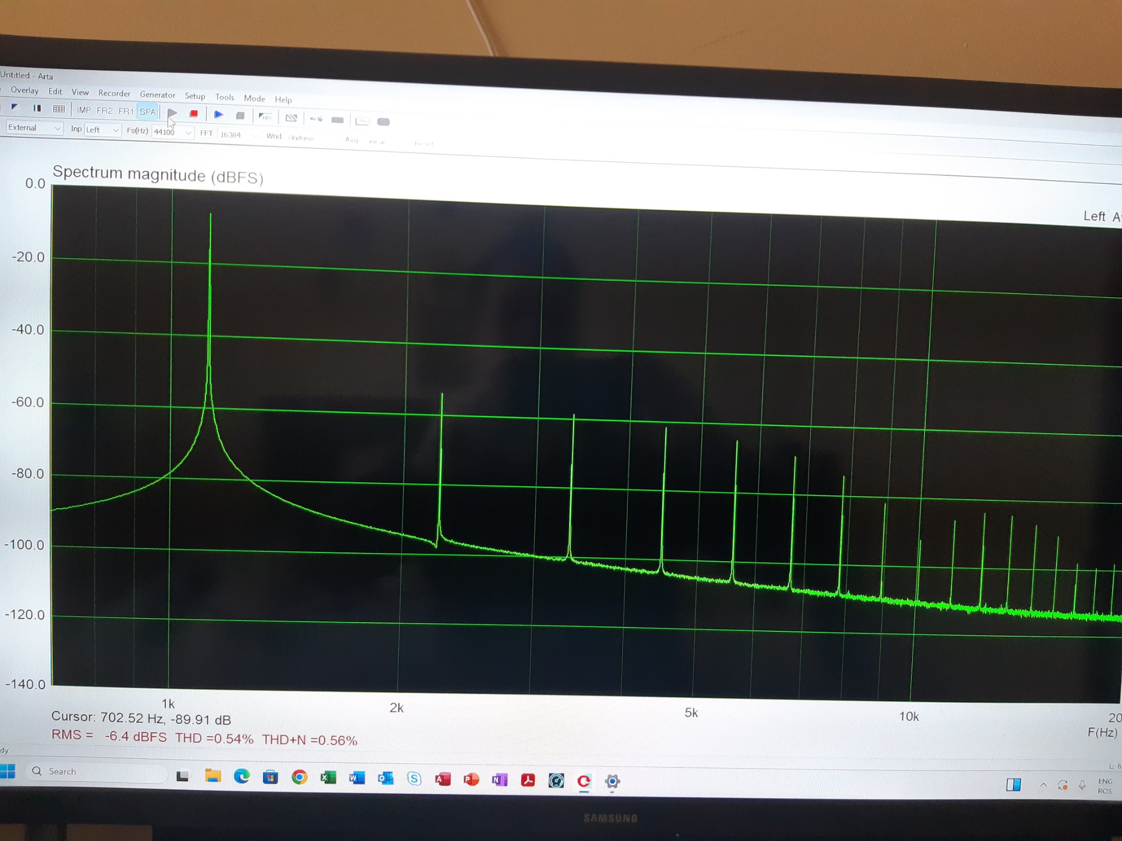
Task: Open Access from the taskbar
Action: pyautogui.click(x=443, y=779)
